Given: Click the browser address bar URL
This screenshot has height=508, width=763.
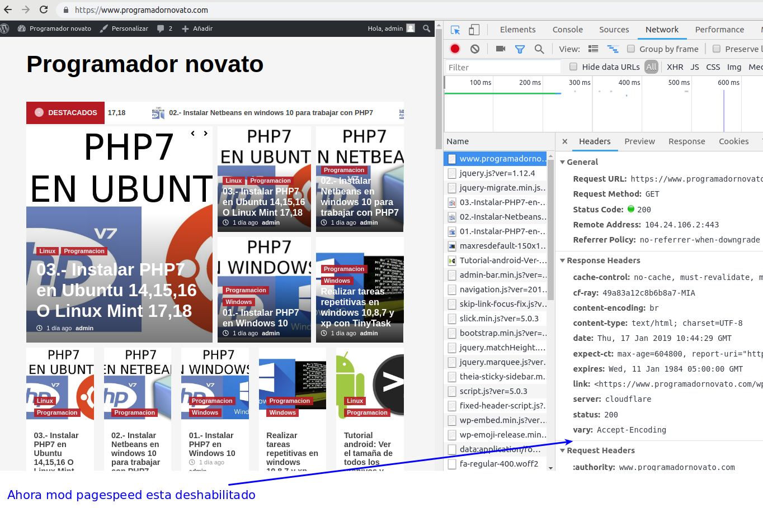Looking at the screenshot, I should point(142,10).
